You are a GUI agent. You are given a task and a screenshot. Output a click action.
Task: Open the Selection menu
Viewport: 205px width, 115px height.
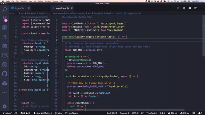pos(24,1)
